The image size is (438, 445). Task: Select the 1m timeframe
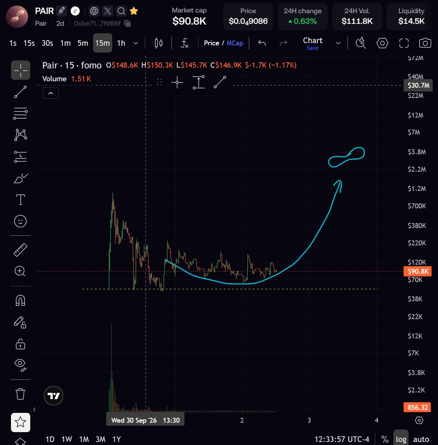tap(65, 43)
